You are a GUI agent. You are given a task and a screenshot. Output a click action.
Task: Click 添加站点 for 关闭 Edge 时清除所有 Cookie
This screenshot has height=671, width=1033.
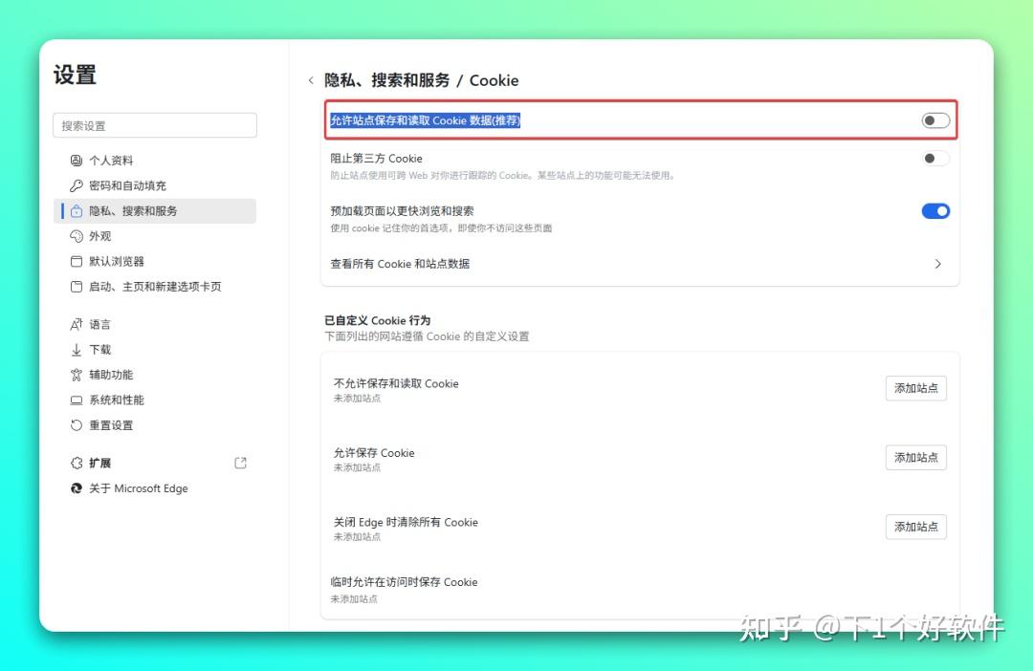click(x=915, y=527)
